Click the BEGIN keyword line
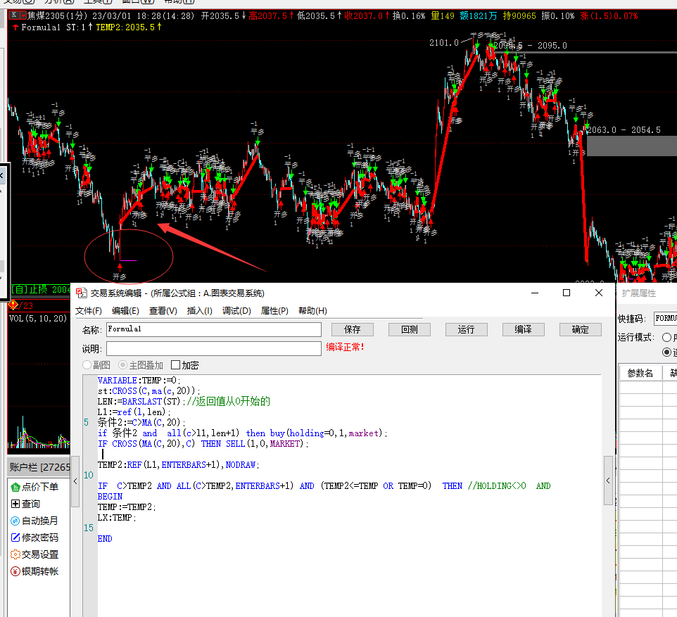The height and width of the screenshot is (617, 677). (x=110, y=497)
